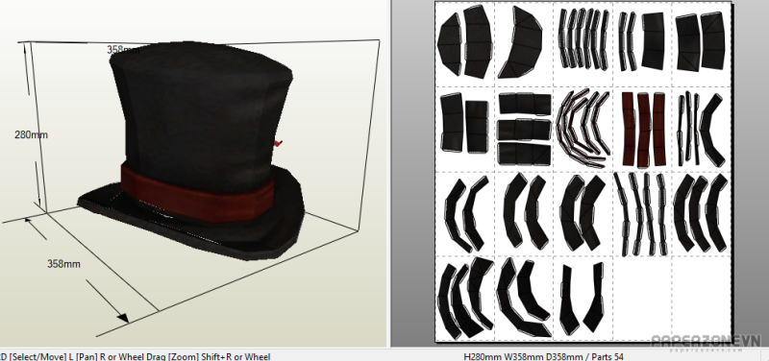Click the 358mm depth dimension label

click(63, 263)
